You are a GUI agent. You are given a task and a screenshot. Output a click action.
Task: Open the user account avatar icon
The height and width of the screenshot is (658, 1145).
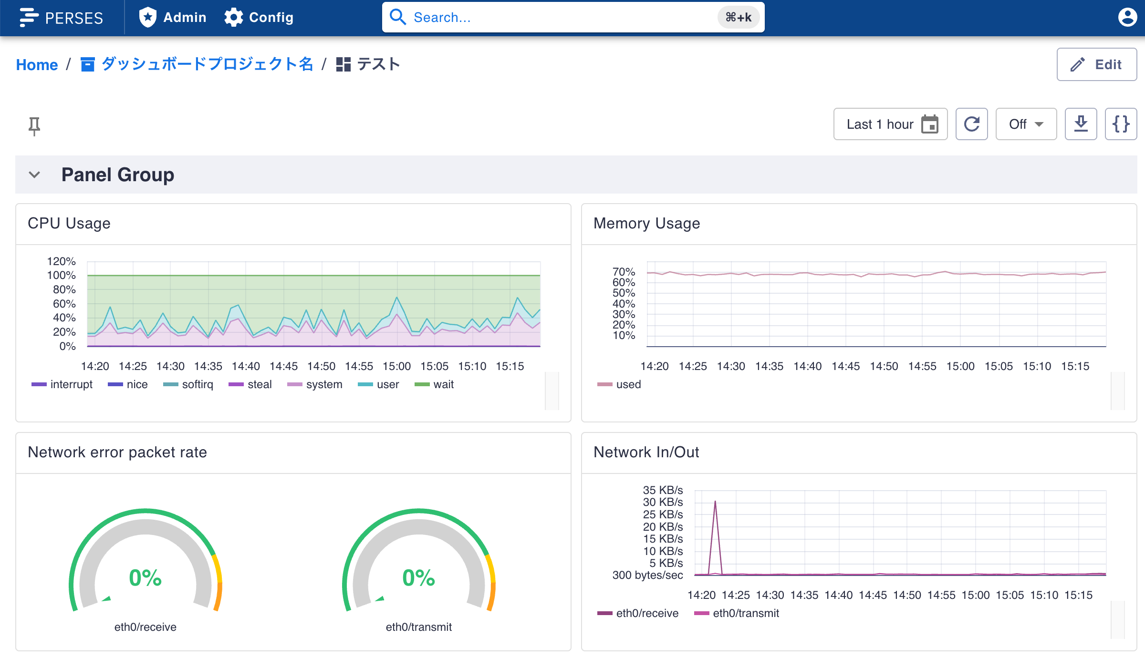(1127, 18)
